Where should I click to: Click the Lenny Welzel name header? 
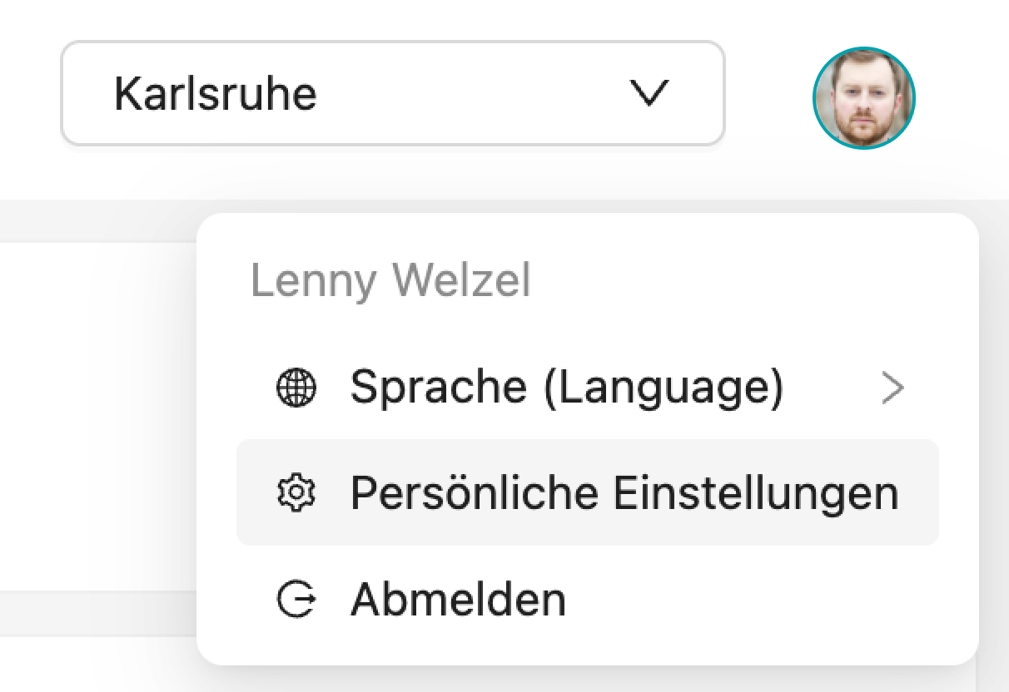pyautogui.click(x=390, y=281)
